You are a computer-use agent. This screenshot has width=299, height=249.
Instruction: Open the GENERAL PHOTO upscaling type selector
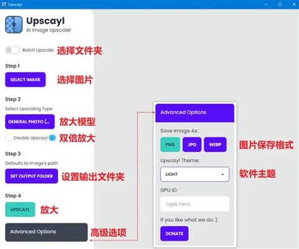(x=30, y=122)
